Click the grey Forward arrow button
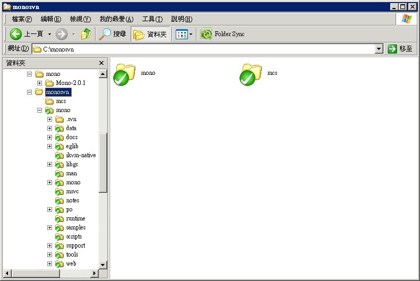 coord(62,34)
